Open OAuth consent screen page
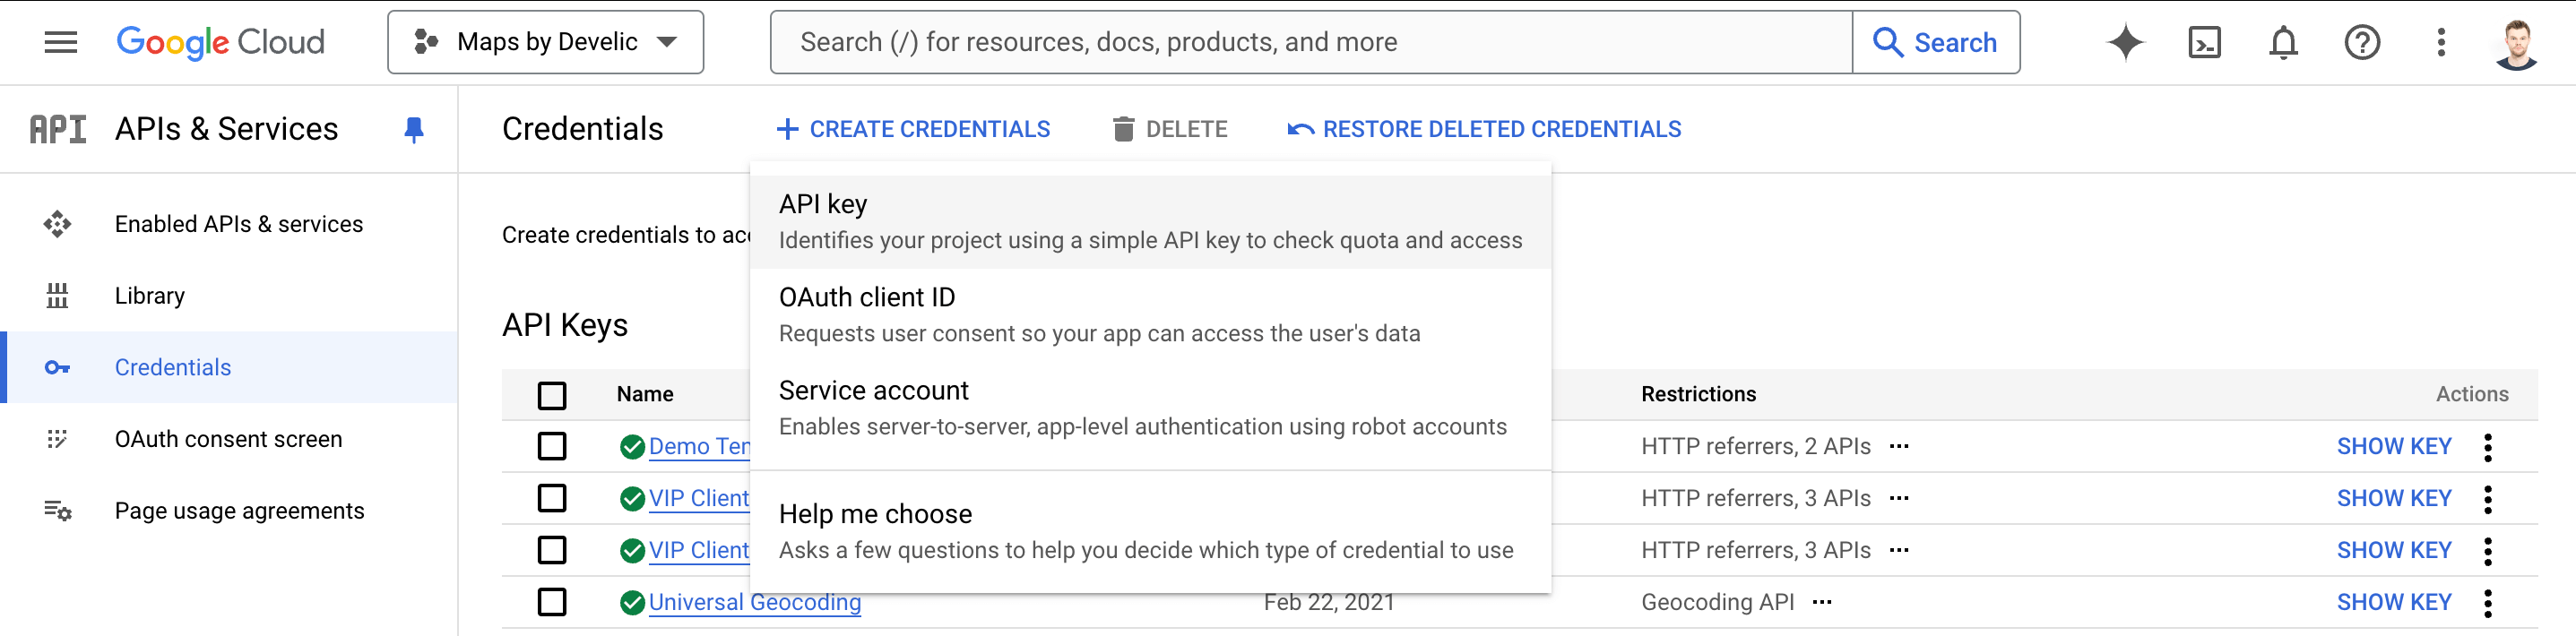 tap(229, 439)
